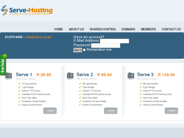
Task: Click the R 89.99 price
Action: click(x=105, y=75)
